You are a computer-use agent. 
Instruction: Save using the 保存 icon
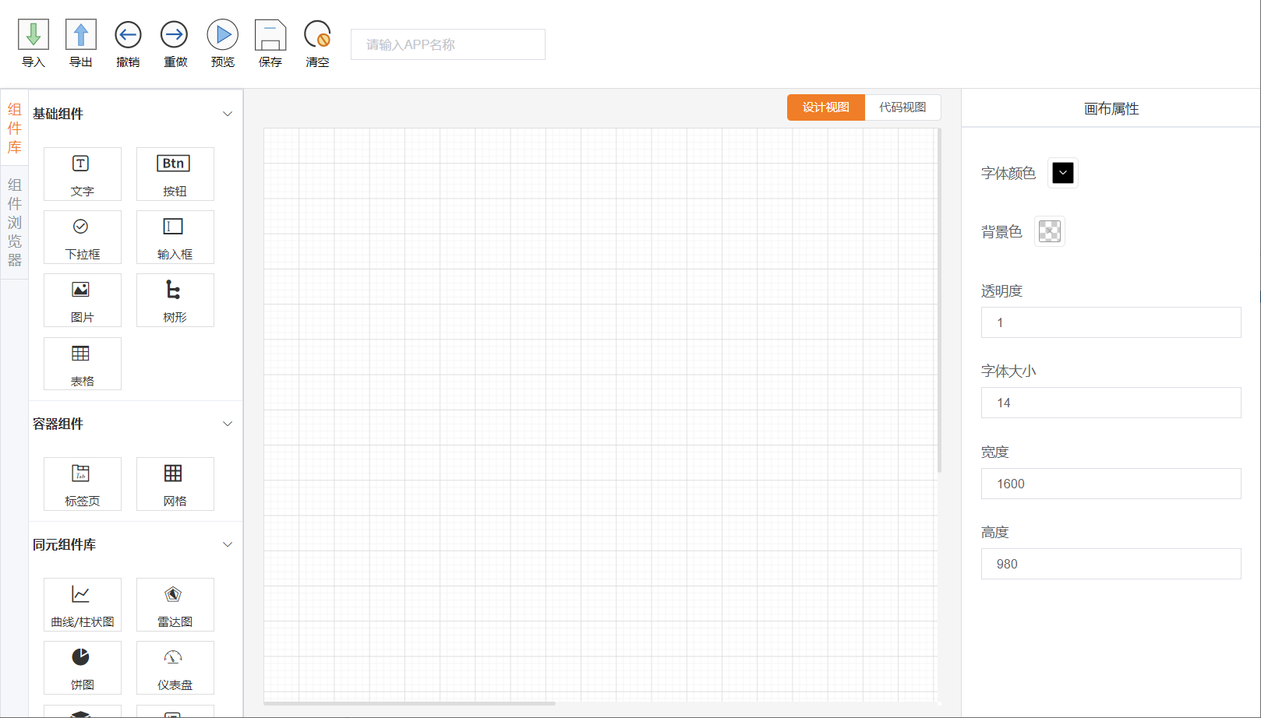pos(270,35)
